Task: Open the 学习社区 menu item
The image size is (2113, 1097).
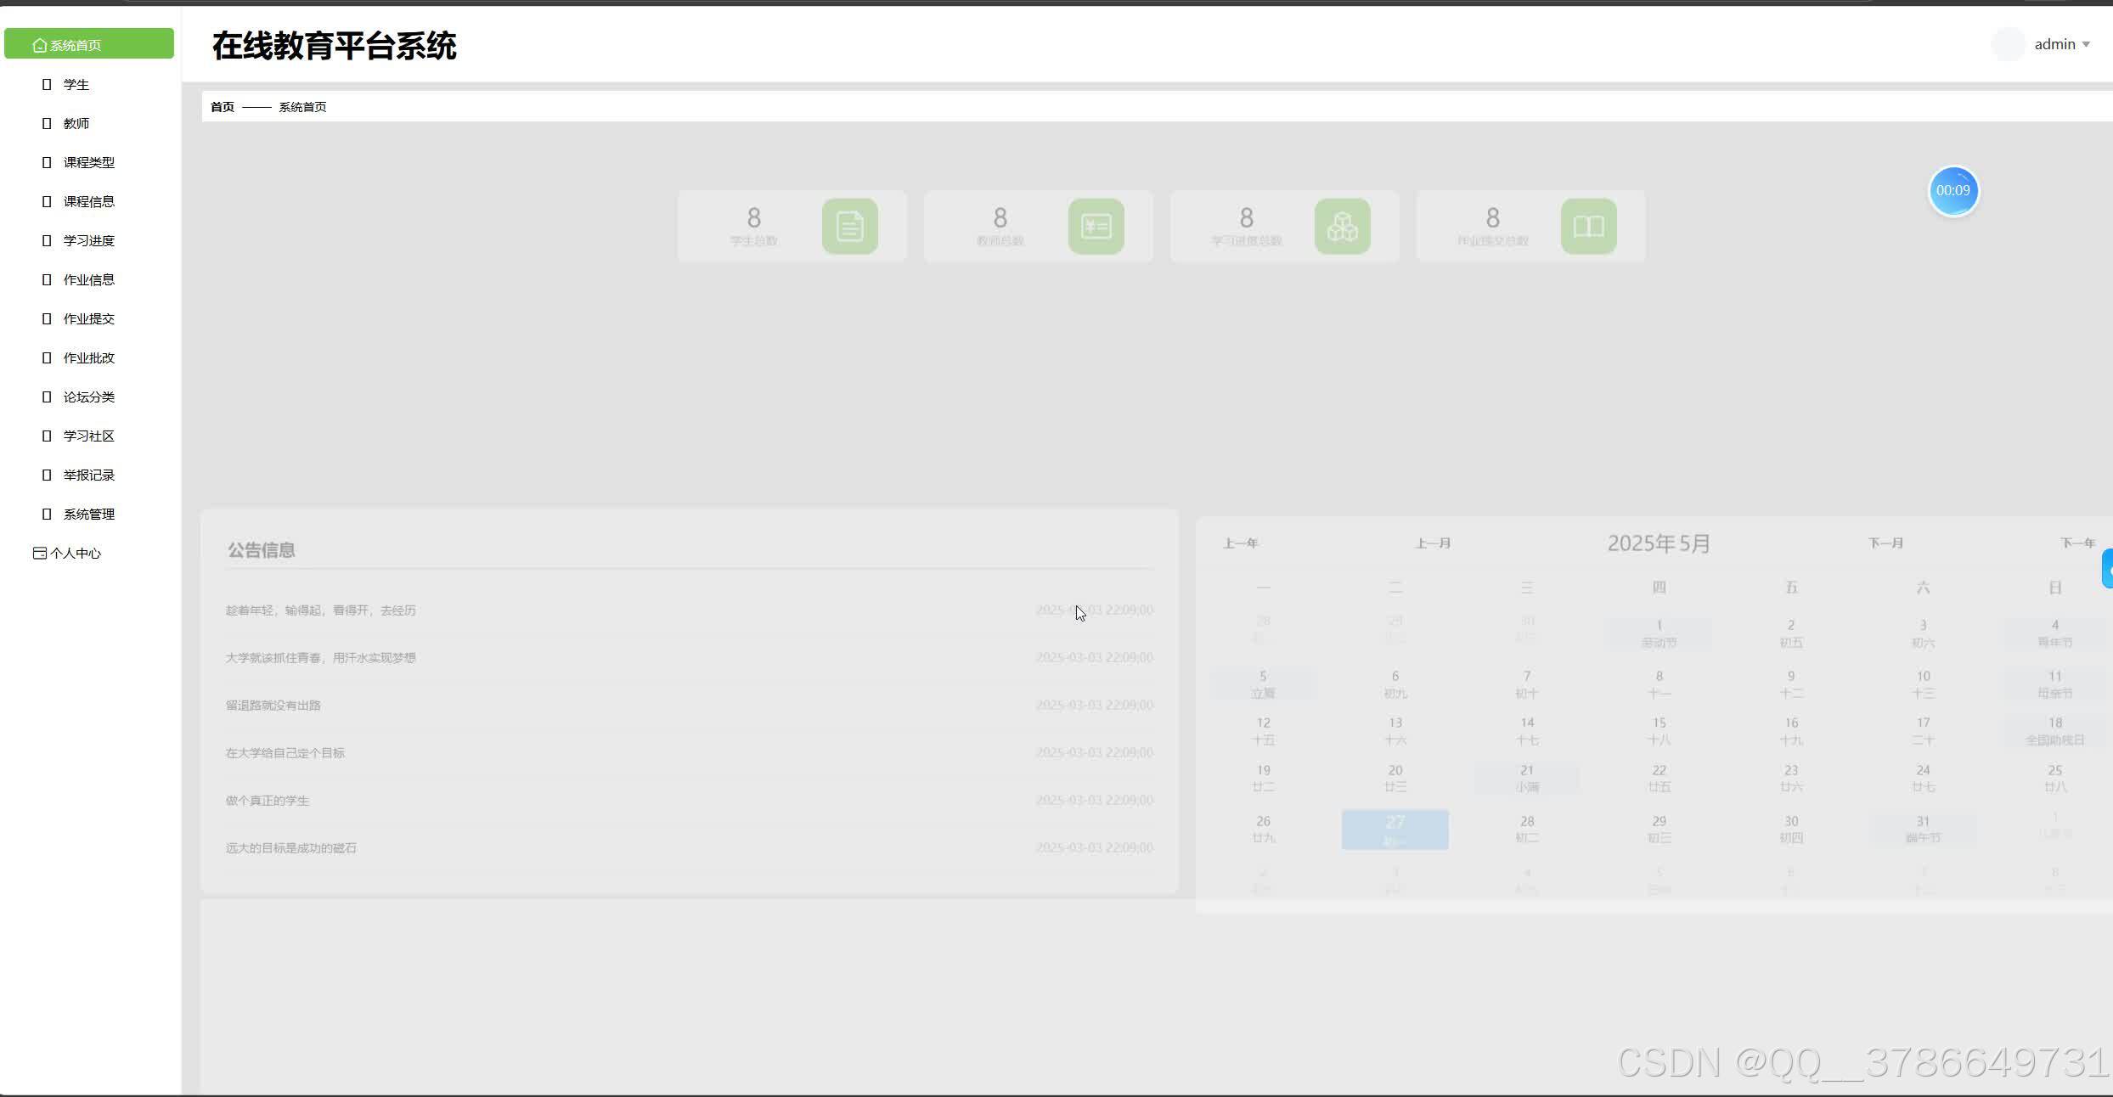Action: click(88, 436)
